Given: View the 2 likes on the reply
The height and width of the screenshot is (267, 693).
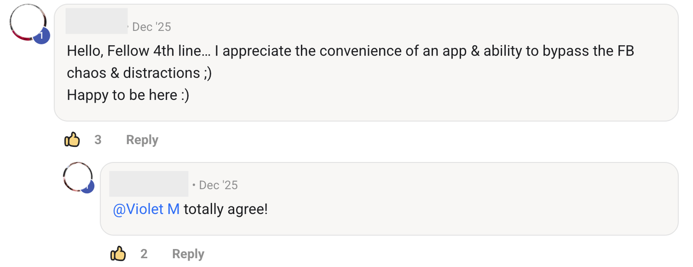Looking at the screenshot, I should [x=144, y=254].
